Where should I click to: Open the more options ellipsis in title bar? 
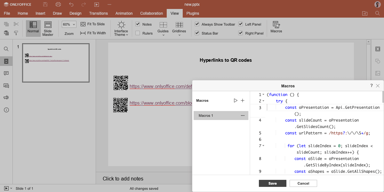click(109, 4)
